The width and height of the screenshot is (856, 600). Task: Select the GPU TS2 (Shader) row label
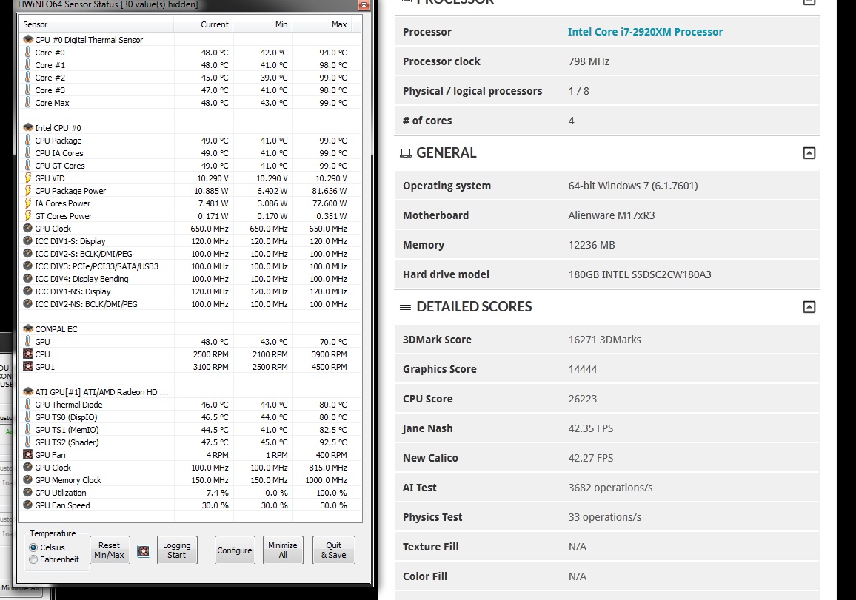pyautogui.click(x=67, y=442)
